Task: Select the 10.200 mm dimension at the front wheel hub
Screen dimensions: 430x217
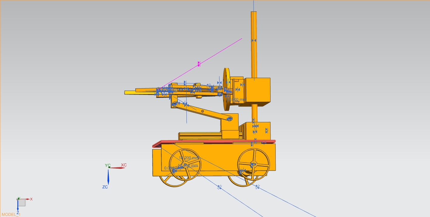Action: point(188,165)
